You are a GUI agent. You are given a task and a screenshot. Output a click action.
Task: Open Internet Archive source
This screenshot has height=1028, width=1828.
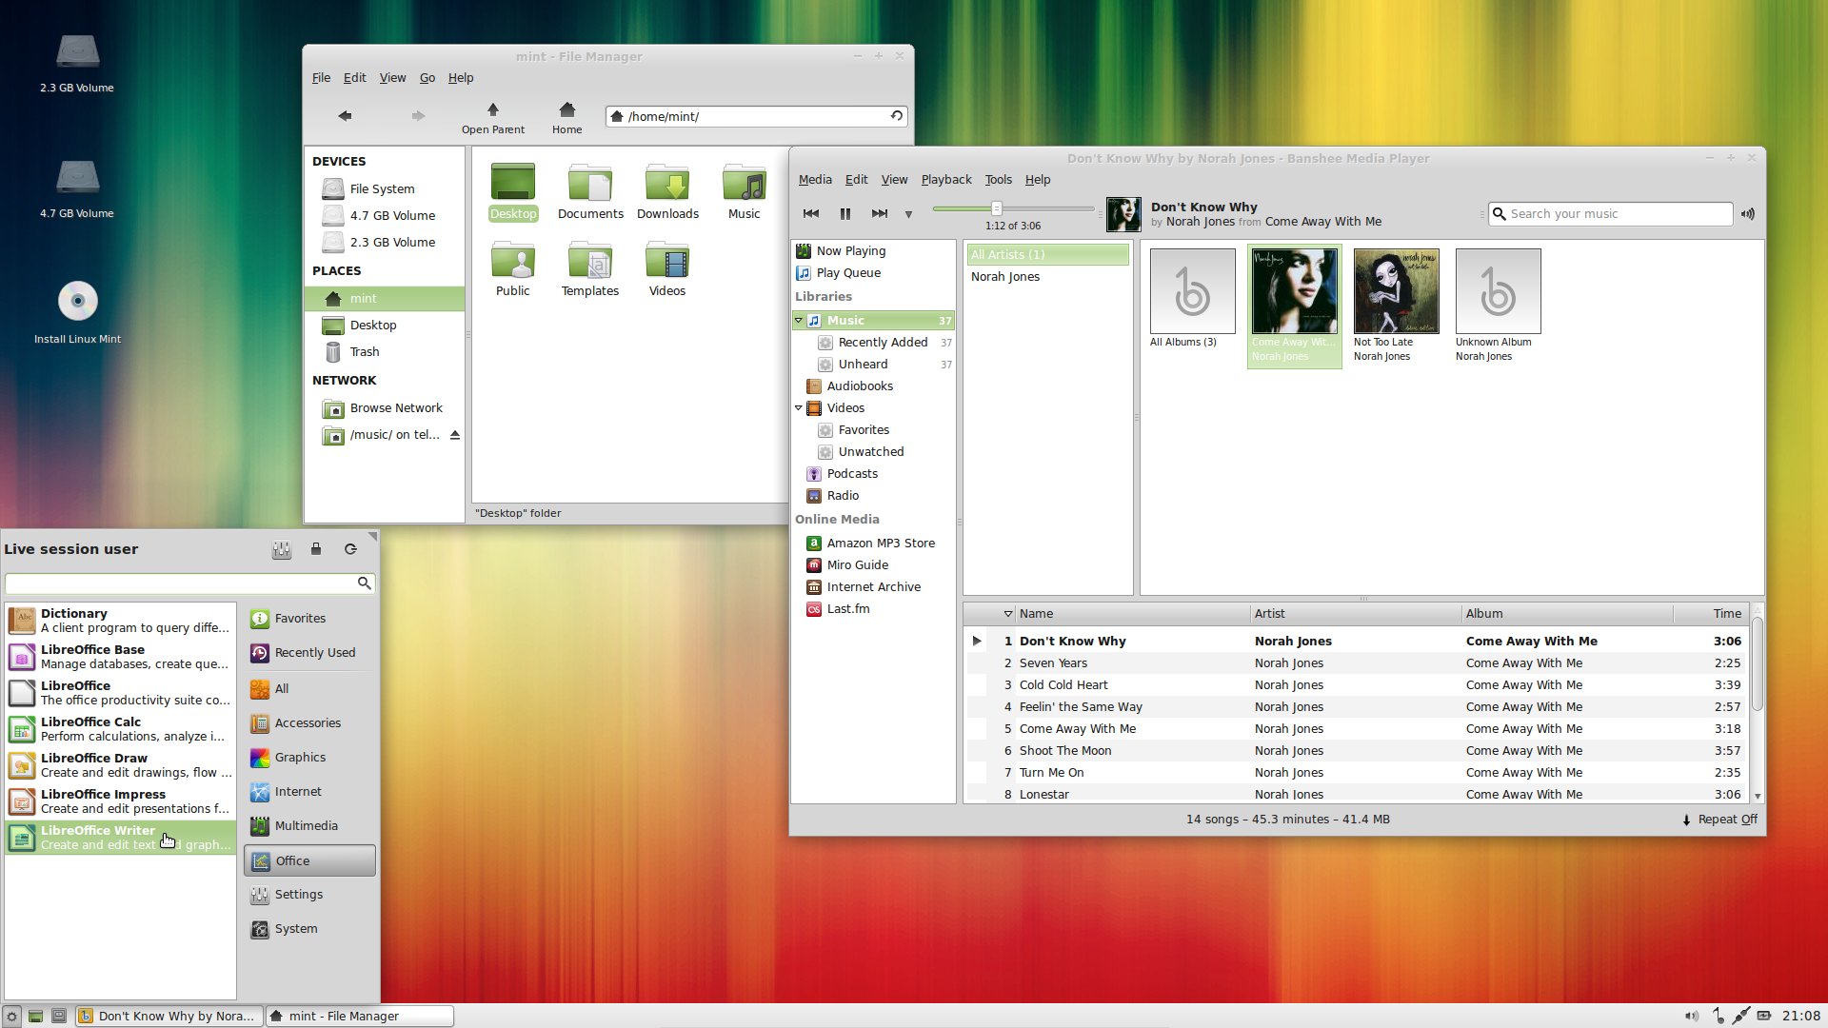coord(873,587)
